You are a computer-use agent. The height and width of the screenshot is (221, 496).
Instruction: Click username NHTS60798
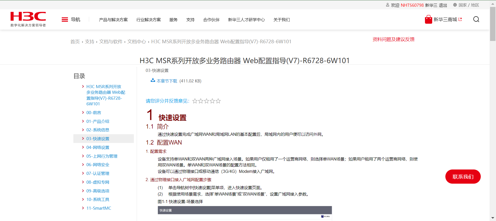click(x=412, y=5)
